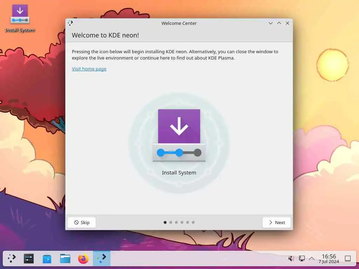Open the KDE application launcher in the panel

click(x=12, y=258)
